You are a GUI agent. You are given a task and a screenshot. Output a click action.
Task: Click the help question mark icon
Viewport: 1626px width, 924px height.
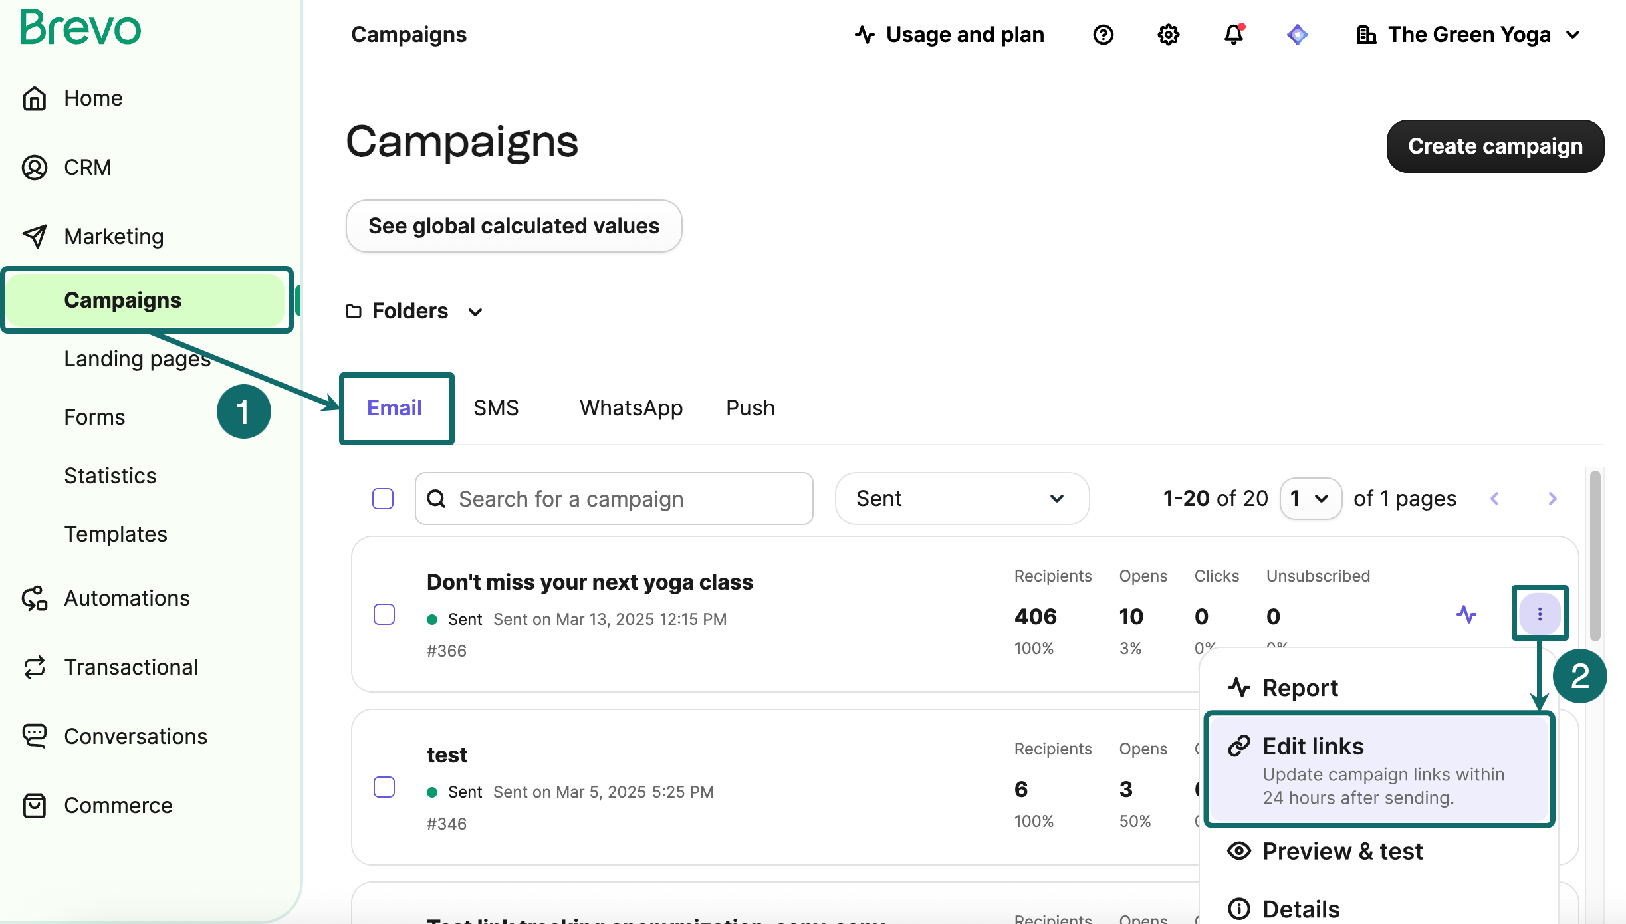point(1103,35)
